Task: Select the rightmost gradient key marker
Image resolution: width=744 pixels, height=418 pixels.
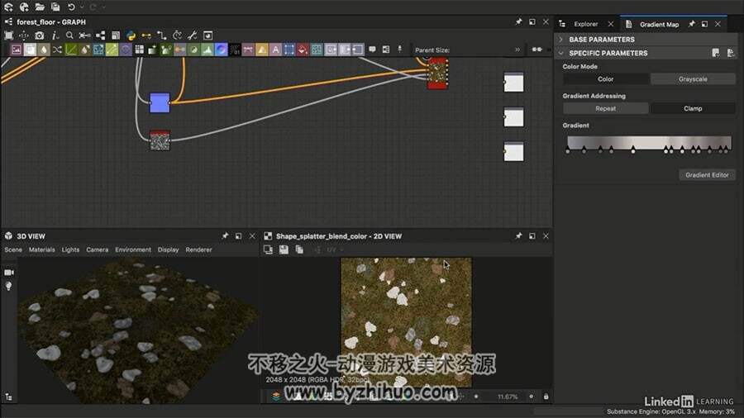Action: [x=727, y=150]
